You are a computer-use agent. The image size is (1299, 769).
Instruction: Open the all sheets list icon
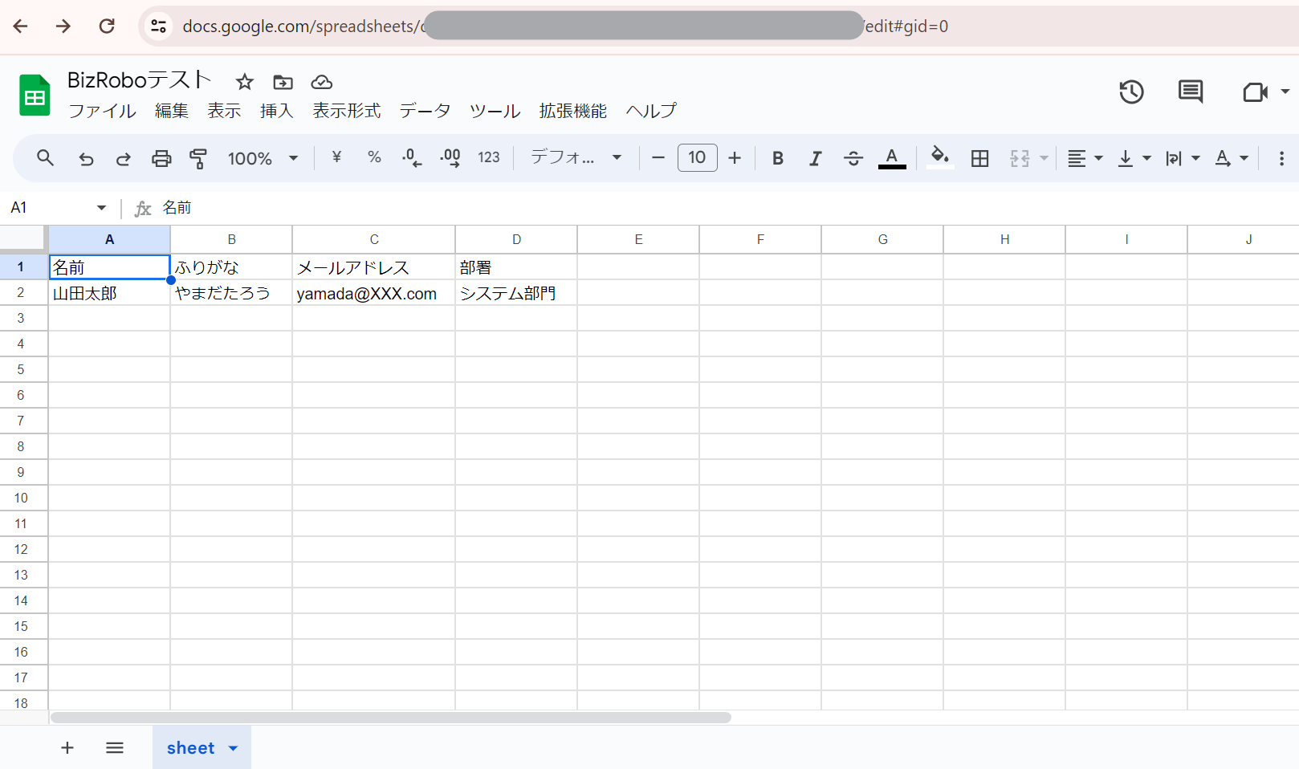point(115,748)
